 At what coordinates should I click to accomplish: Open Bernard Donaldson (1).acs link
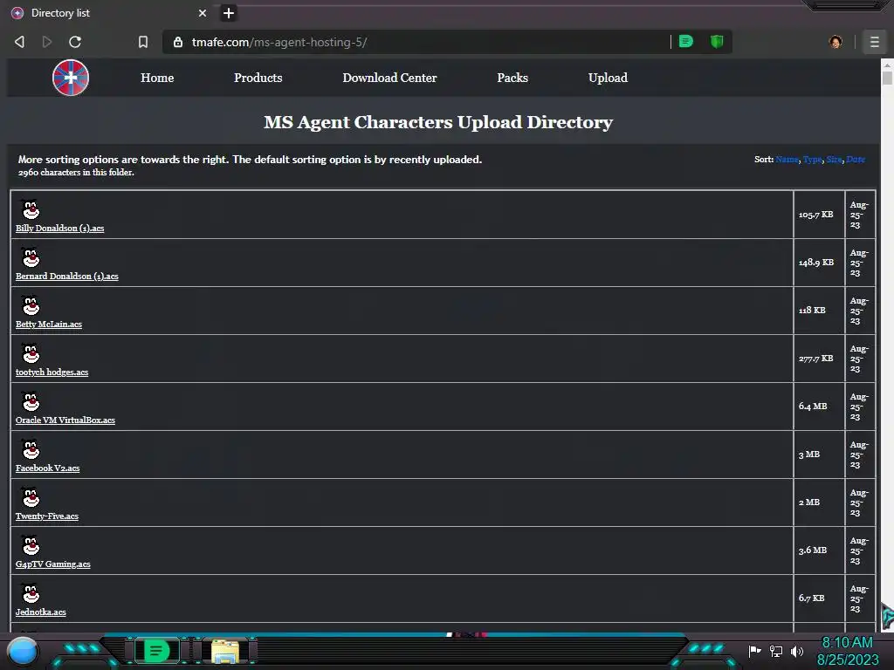click(66, 276)
